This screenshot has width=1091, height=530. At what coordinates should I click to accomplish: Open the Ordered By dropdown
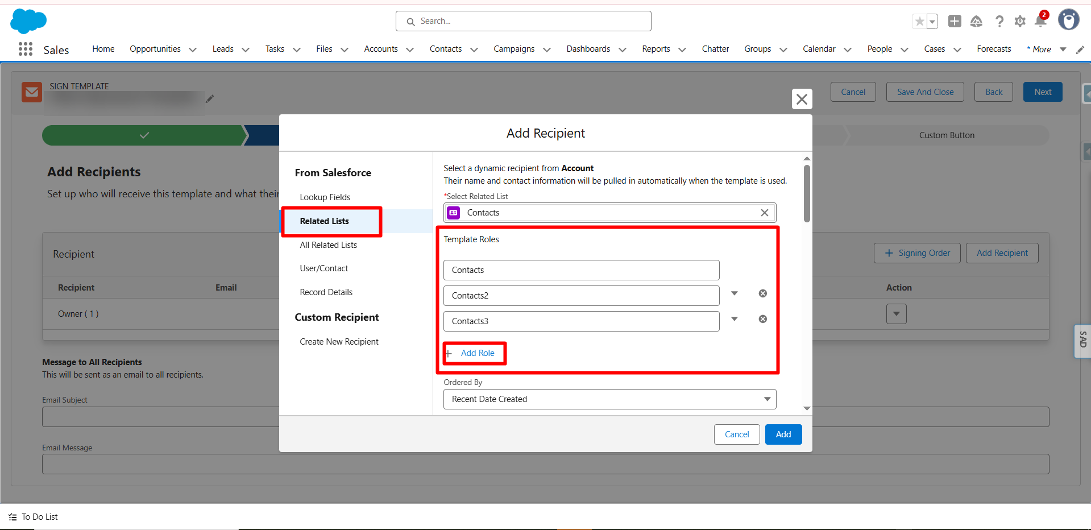click(x=609, y=399)
